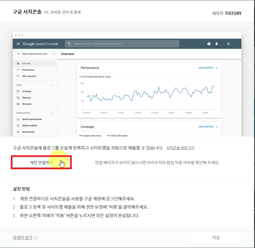Image resolution: width=255 pixels, height=248 pixels.
Task: Select Speed (experimental) in the sidebar
Action: 35,119
